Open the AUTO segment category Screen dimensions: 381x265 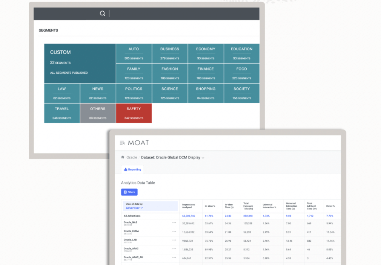point(134,53)
